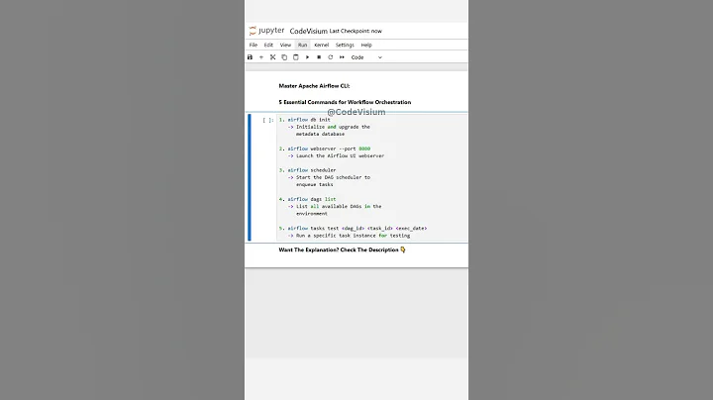Rename the CodeVisium notebook title
713x400 pixels.
[308, 31]
